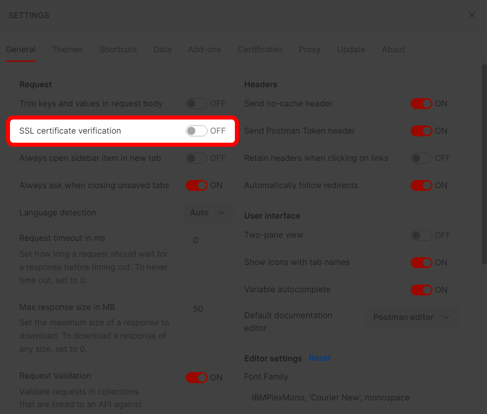Disable Variable autocomplete toggle
Image resolution: width=487 pixels, height=414 pixels.
click(421, 290)
